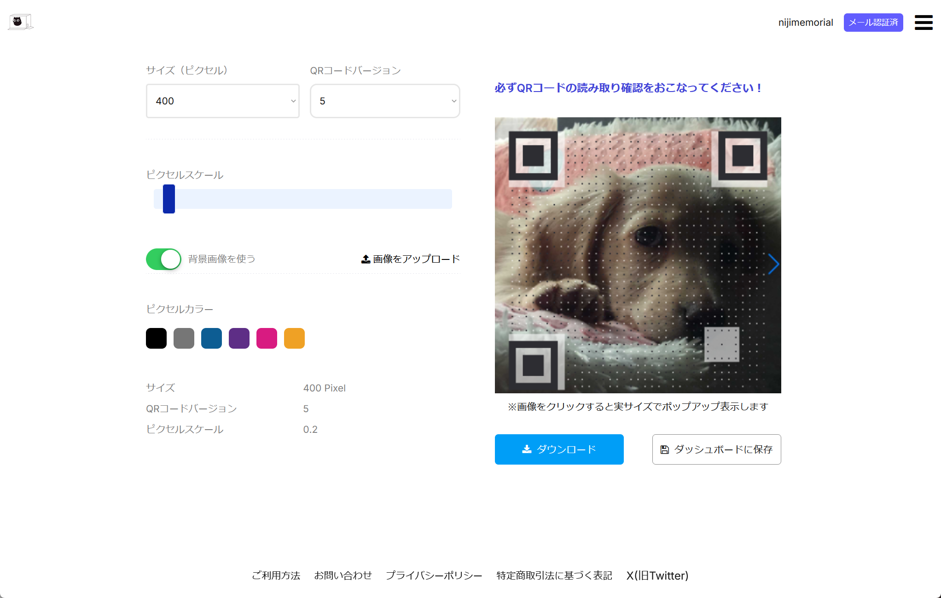
Task: Open the プライバシーポリシー footer link
Action: [434, 575]
